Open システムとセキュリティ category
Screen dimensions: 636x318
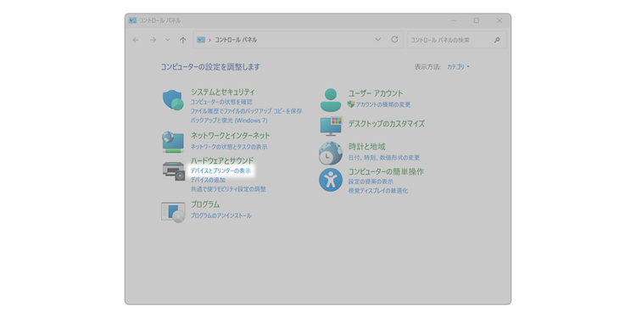point(223,92)
